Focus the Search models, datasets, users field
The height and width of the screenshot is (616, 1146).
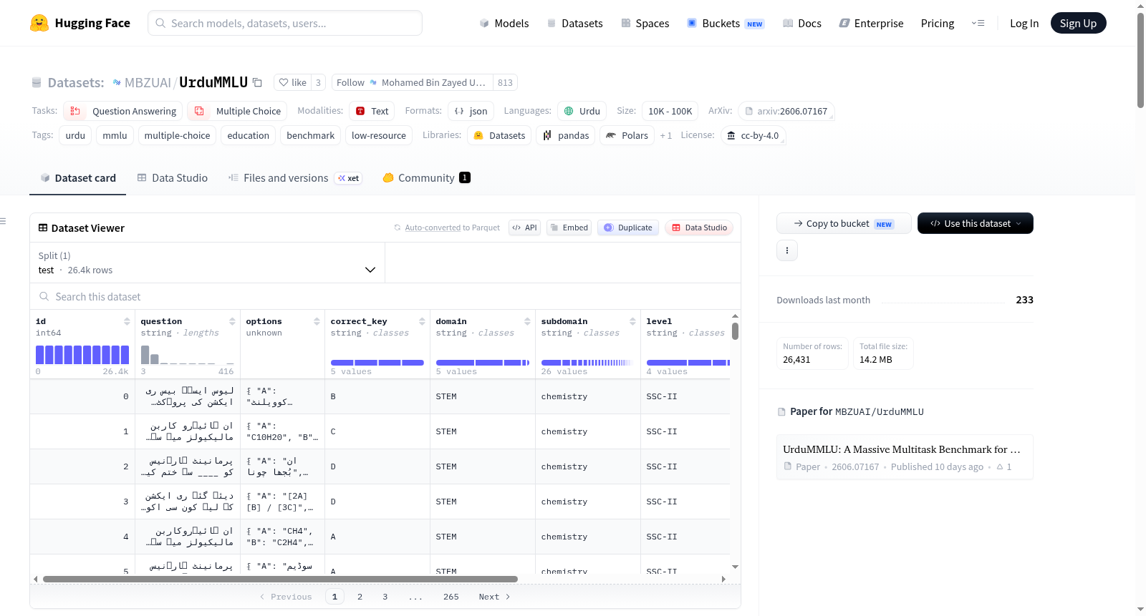285,23
